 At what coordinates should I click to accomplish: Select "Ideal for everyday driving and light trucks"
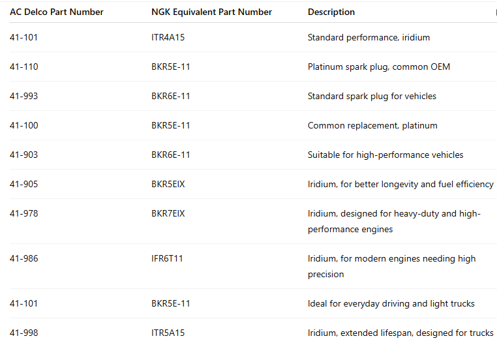pyautogui.click(x=391, y=303)
